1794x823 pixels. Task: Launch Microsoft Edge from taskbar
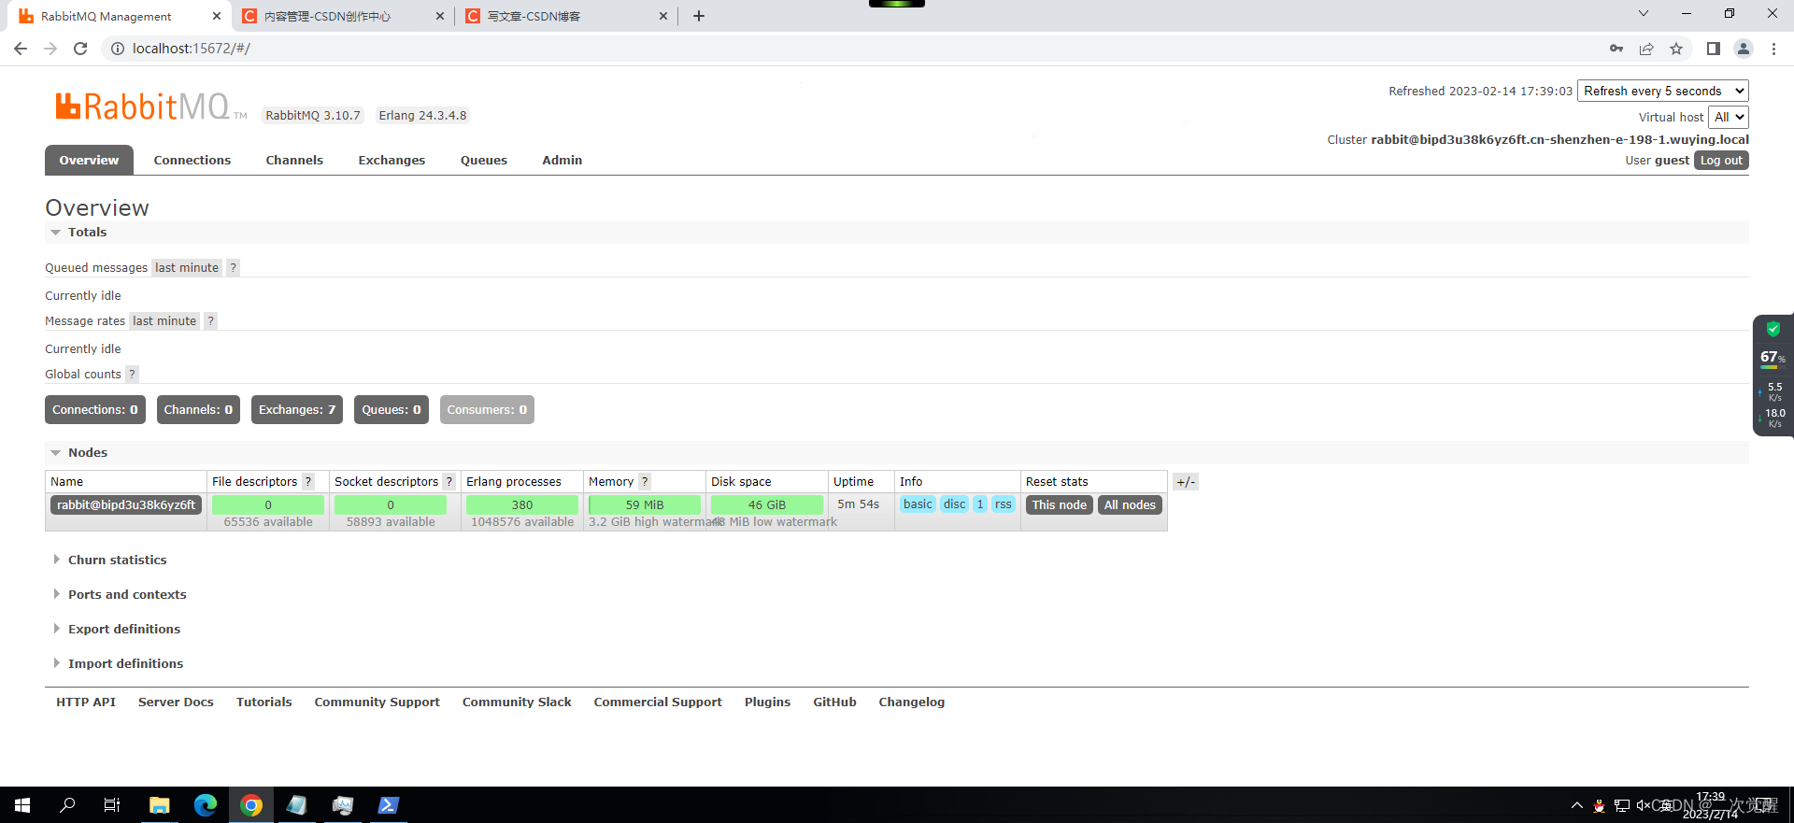point(206,804)
